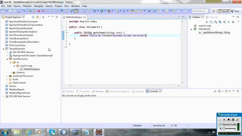
Task: Click the Recorder Panel settings toolbox icon
Action: [x=233, y=119]
